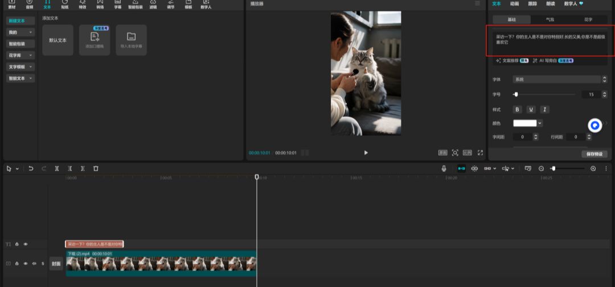Hide the text track with eye icon
This screenshot has height=287, width=615.
[x=26, y=244]
